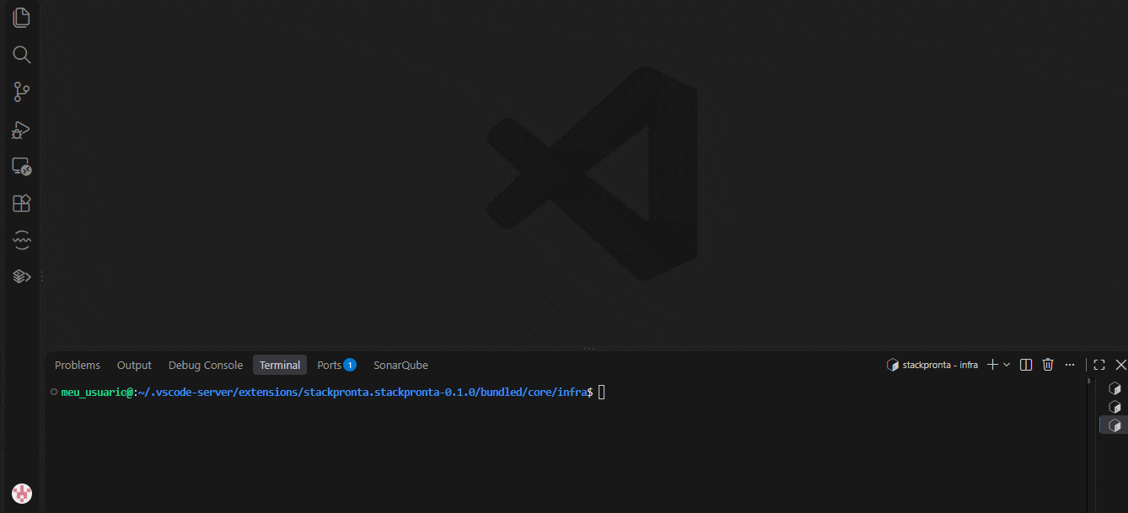Open the Run and Debug view
1128x513 pixels.
pyautogui.click(x=22, y=129)
